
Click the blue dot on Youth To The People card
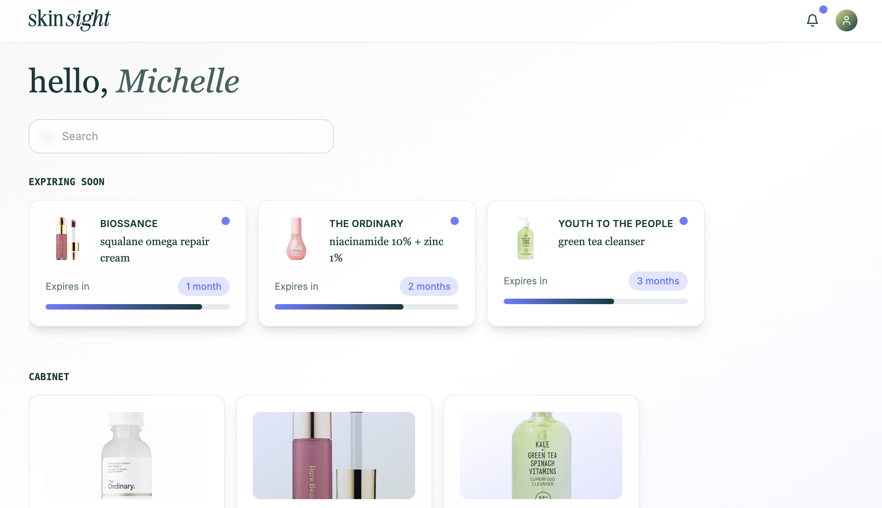coord(684,221)
